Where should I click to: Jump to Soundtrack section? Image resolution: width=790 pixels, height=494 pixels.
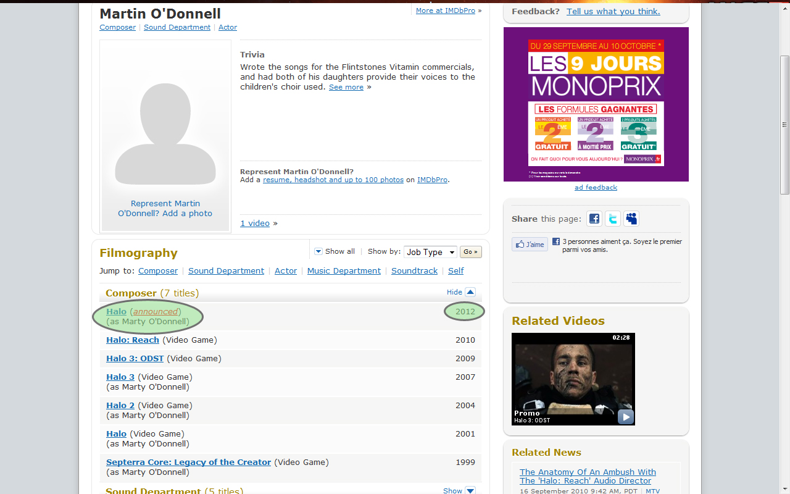[x=414, y=270]
